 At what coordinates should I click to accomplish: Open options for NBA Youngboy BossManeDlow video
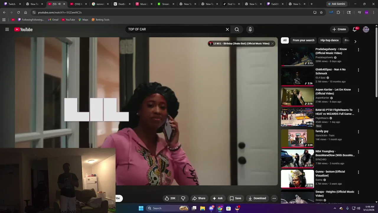(359, 152)
